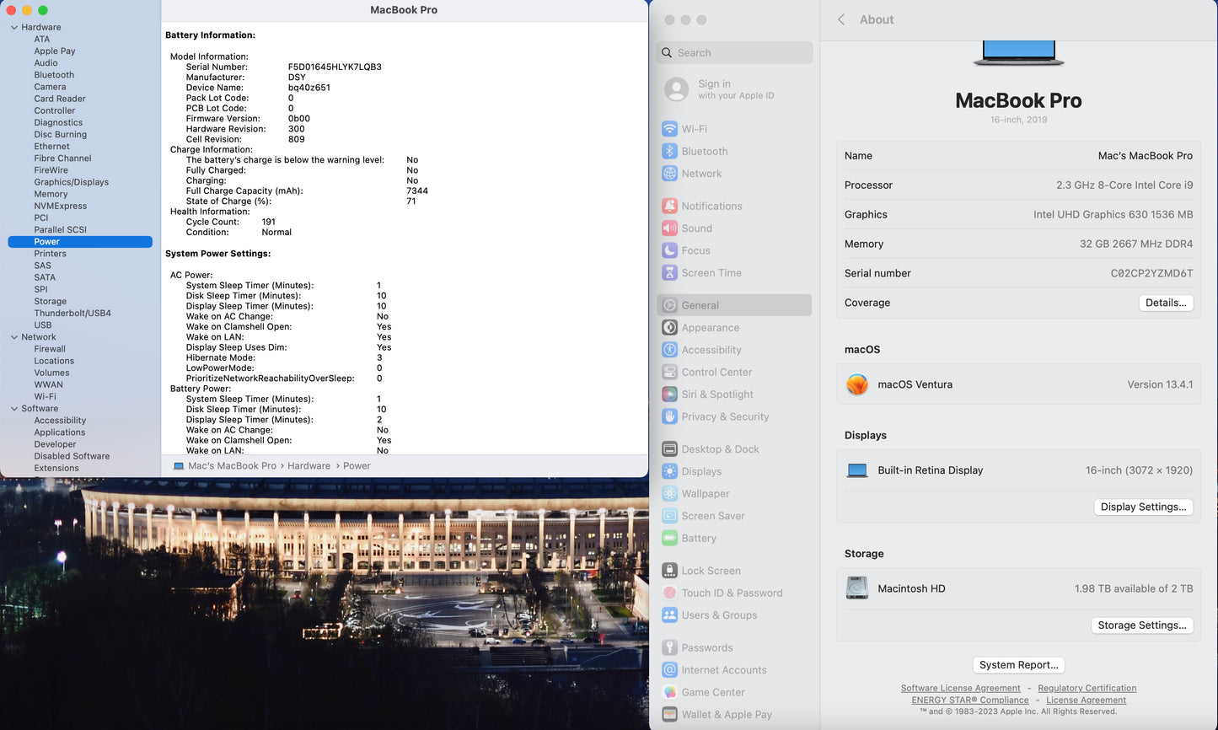Viewport: 1218px width, 730px height.
Task: Open Screen Time settings
Action: point(711,272)
